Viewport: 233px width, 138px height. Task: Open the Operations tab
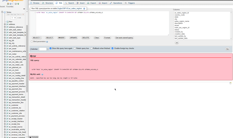pyautogui.click(x=116, y=3)
